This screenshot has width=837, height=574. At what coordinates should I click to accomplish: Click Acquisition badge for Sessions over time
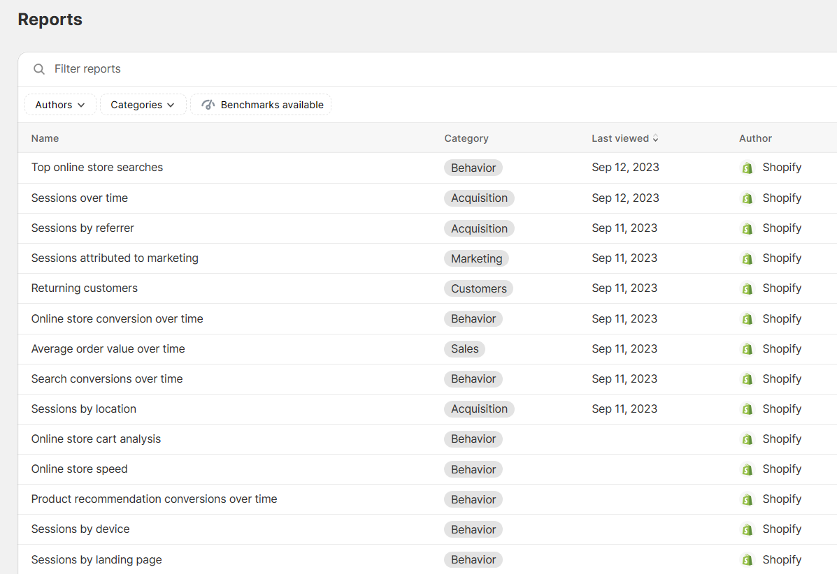(480, 198)
